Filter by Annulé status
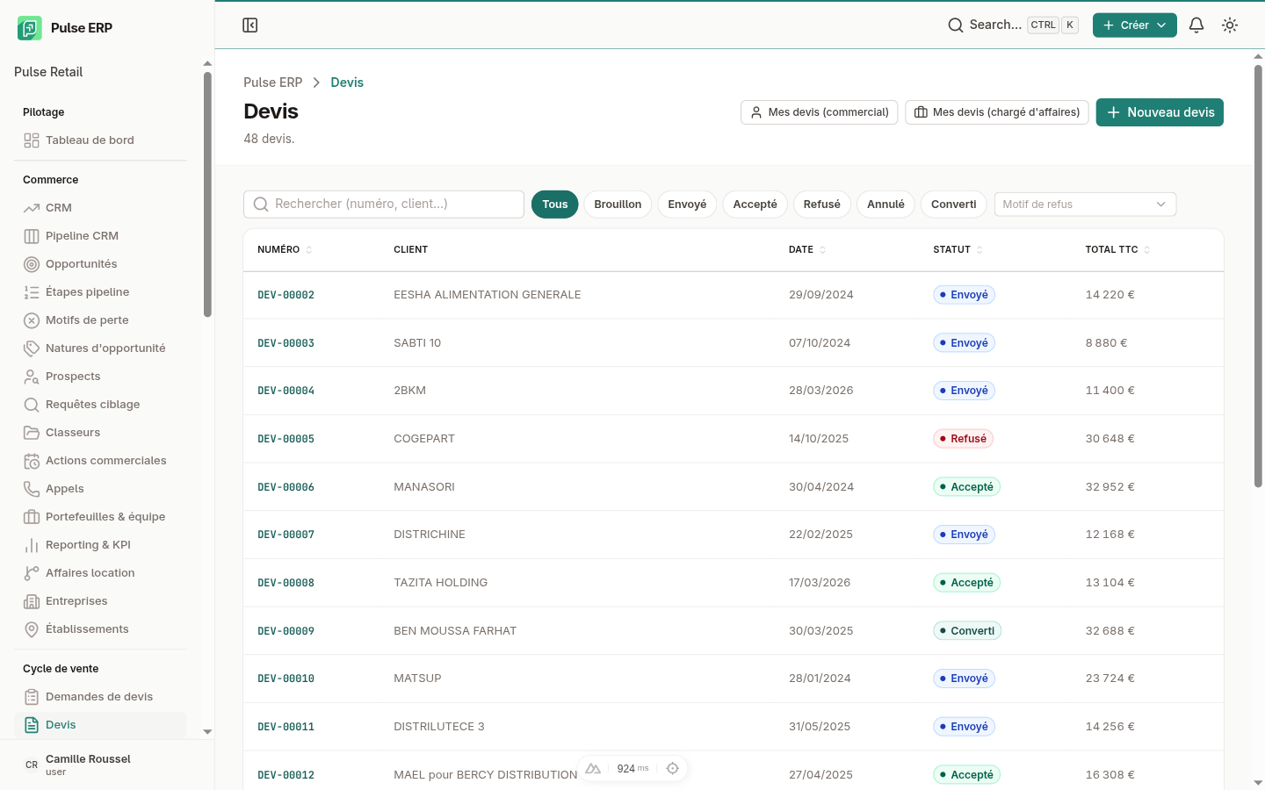This screenshot has height=790, width=1265. pos(885,205)
